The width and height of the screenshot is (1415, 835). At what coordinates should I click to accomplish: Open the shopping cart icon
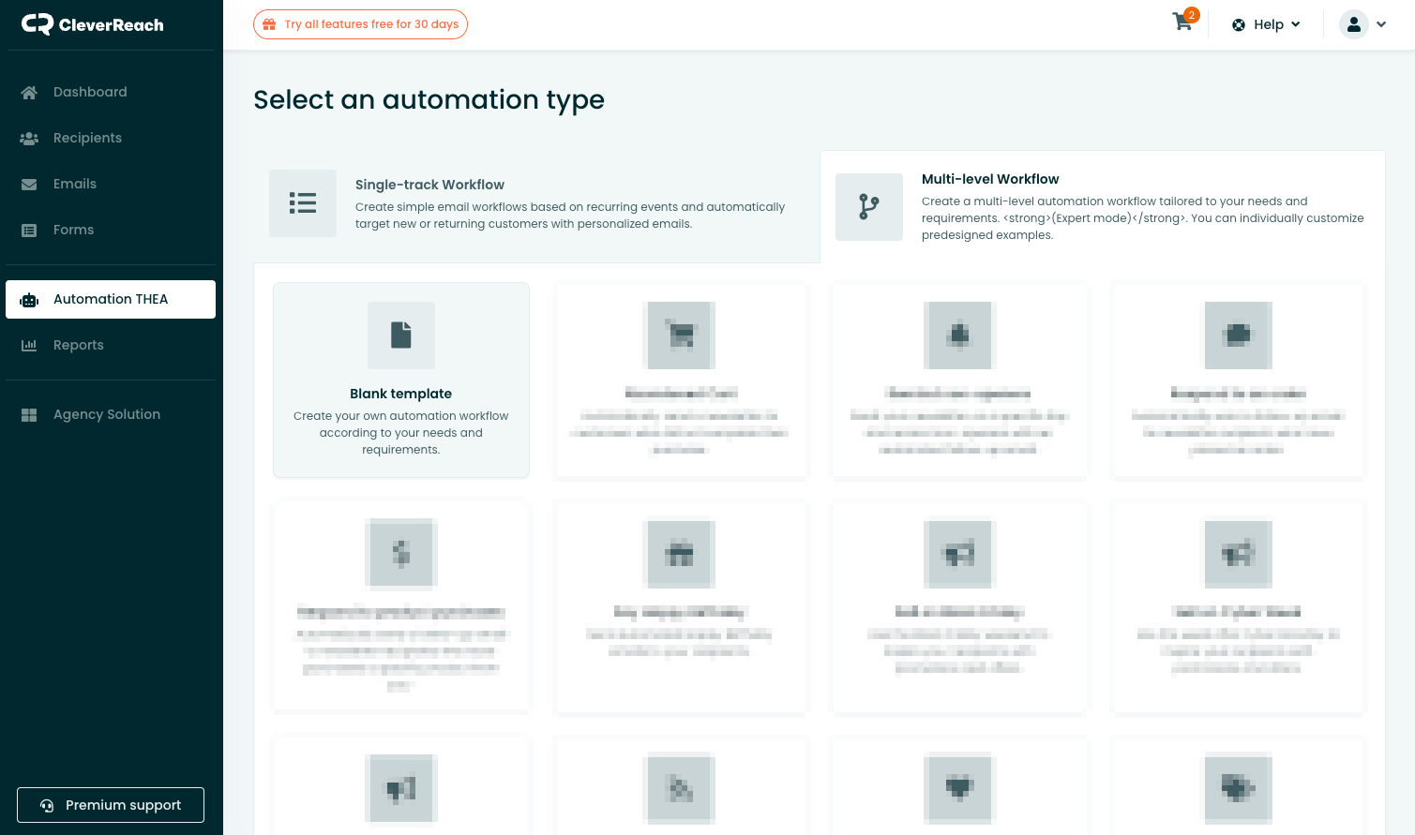click(x=1182, y=23)
